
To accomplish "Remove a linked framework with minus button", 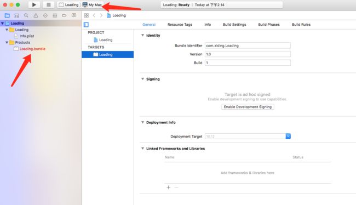I will tap(176, 187).
